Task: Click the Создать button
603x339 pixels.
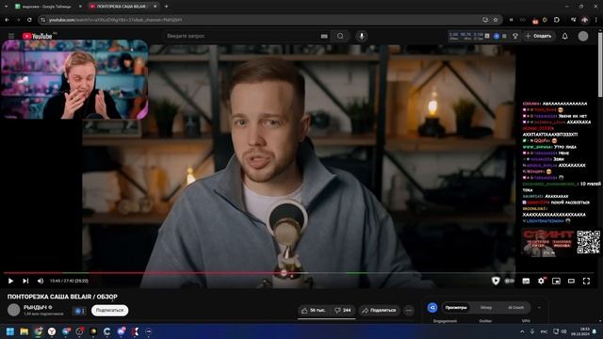Action: click(539, 36)
